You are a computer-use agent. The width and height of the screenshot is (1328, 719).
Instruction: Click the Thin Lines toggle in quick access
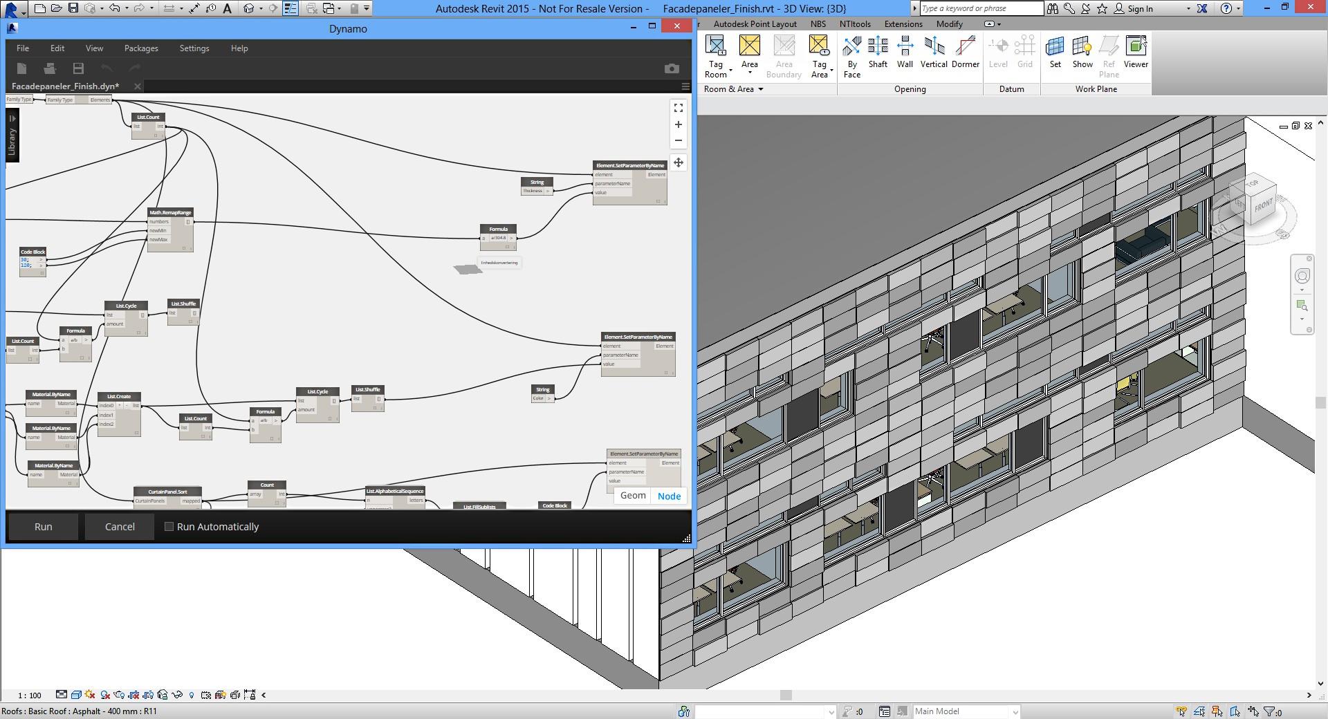(290, 8)
